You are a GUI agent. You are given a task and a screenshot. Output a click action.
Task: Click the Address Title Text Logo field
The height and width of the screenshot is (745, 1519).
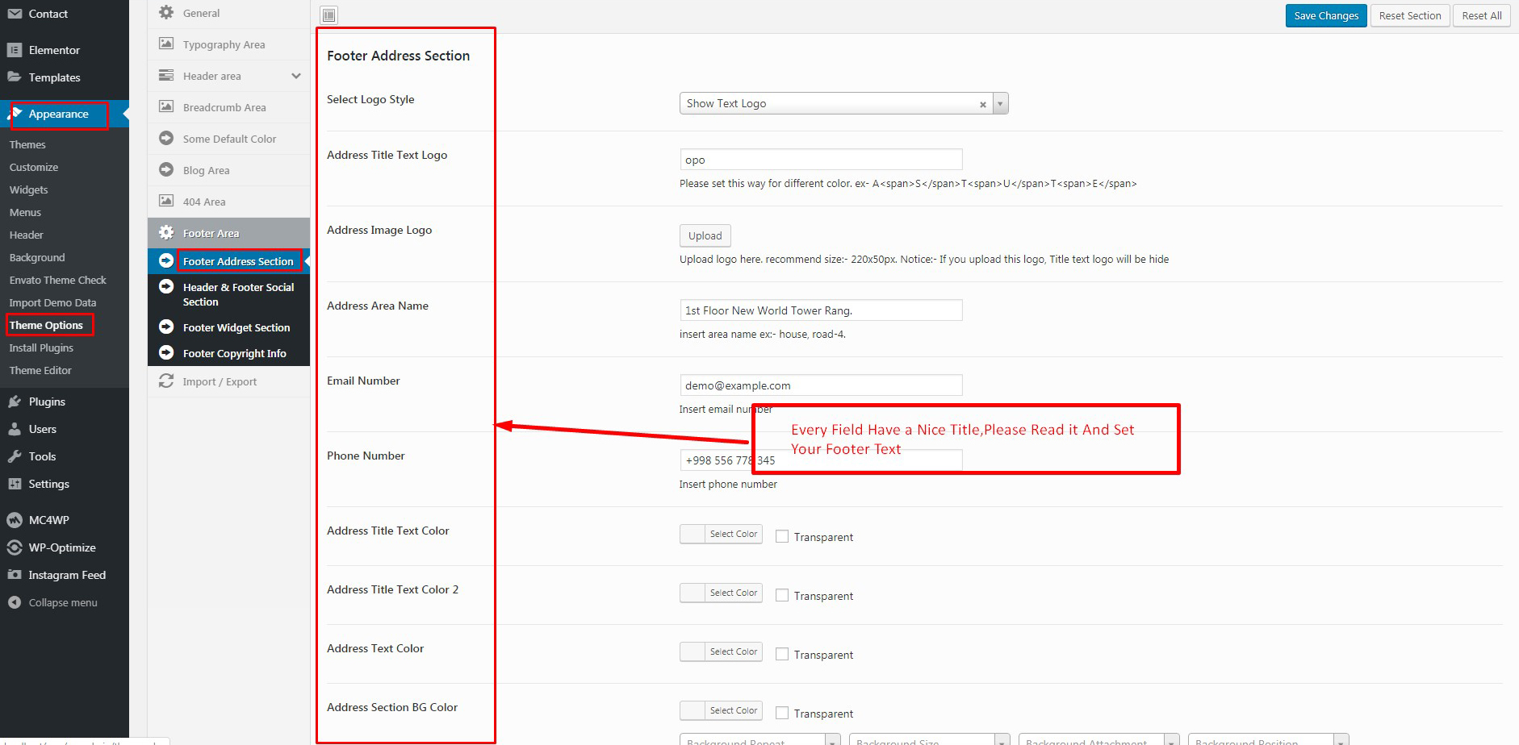click(x=821, y=160)
